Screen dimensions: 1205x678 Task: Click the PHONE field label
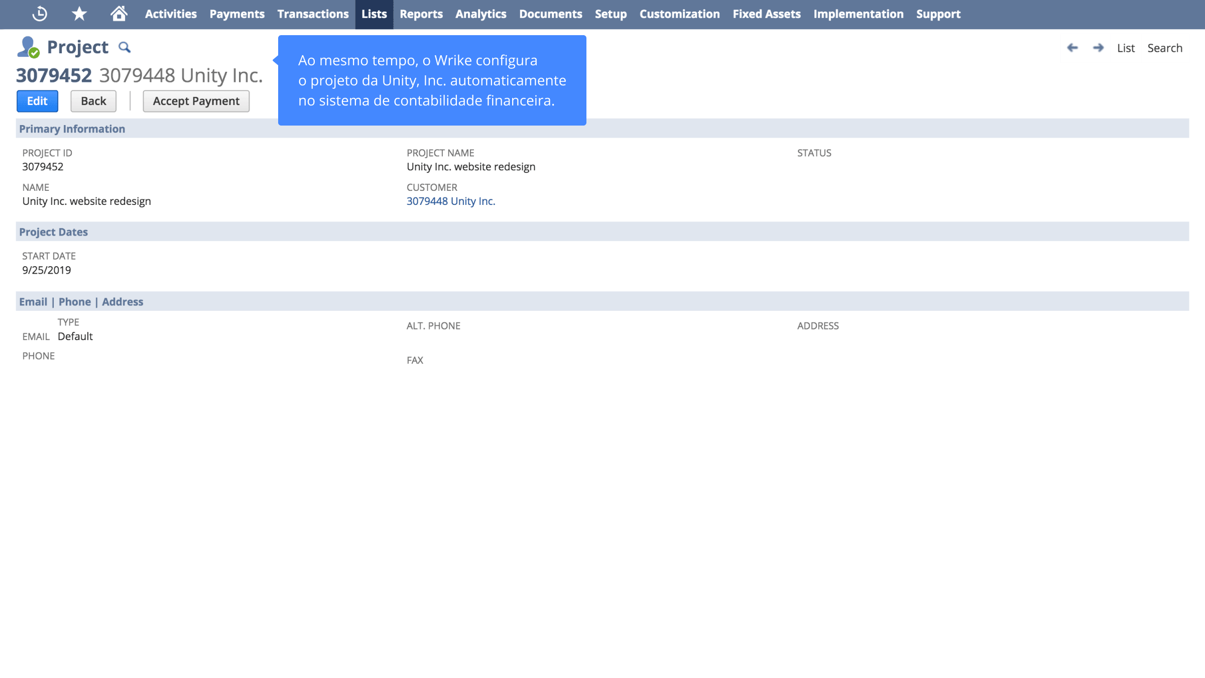tap(38, 356)
